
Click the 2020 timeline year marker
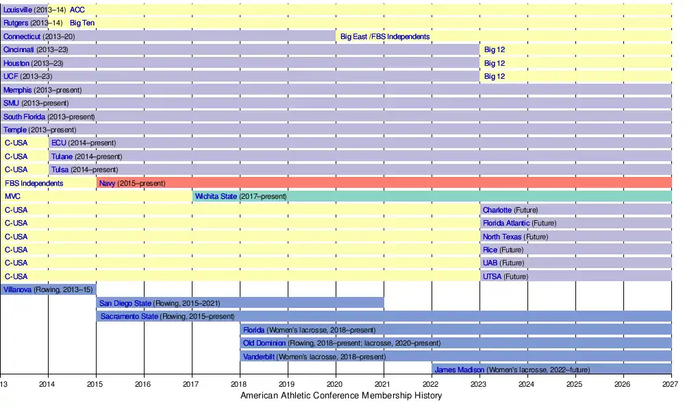tap(335, 385)
